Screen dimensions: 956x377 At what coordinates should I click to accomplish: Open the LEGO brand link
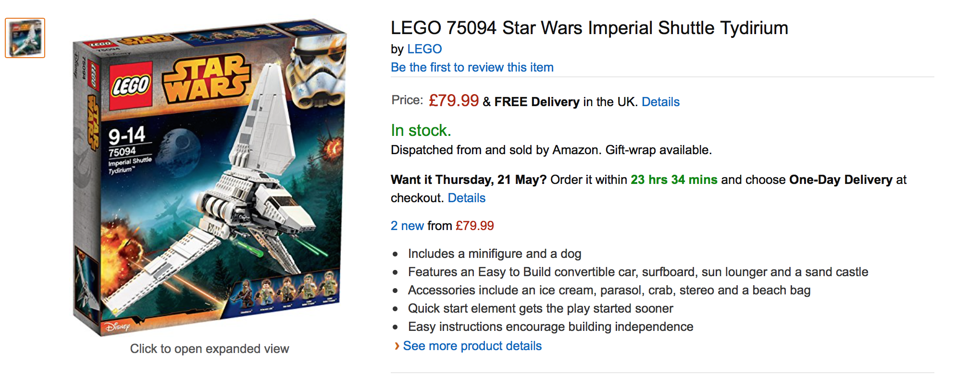coord(424,49)
